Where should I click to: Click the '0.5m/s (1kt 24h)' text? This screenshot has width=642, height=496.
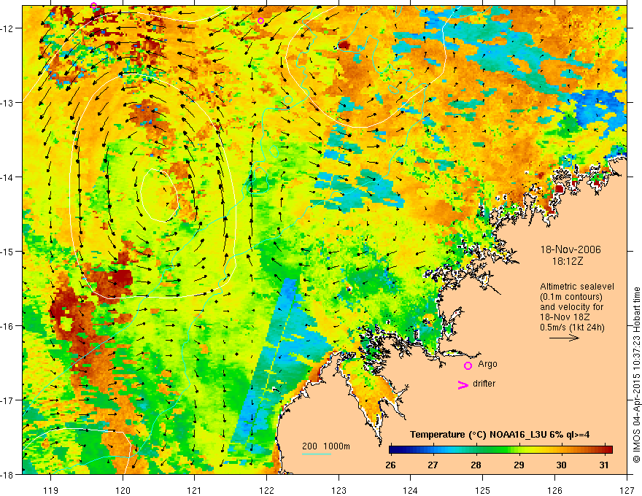572,328
